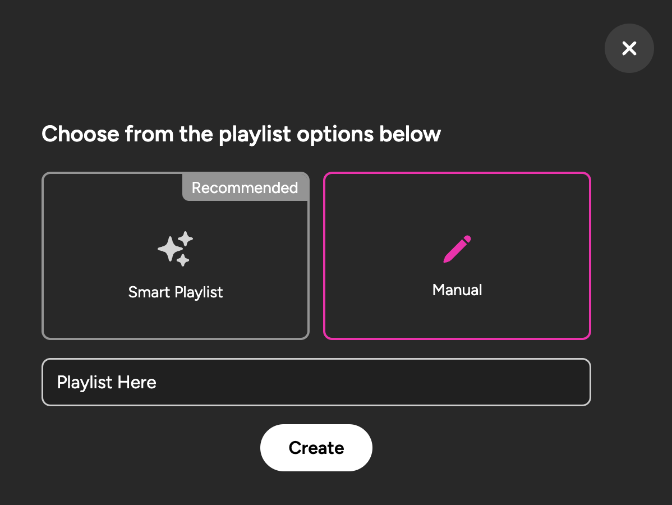Click the heading "Choose from the playlist options below"
672x505 pixels.
(x=241, y=134)
